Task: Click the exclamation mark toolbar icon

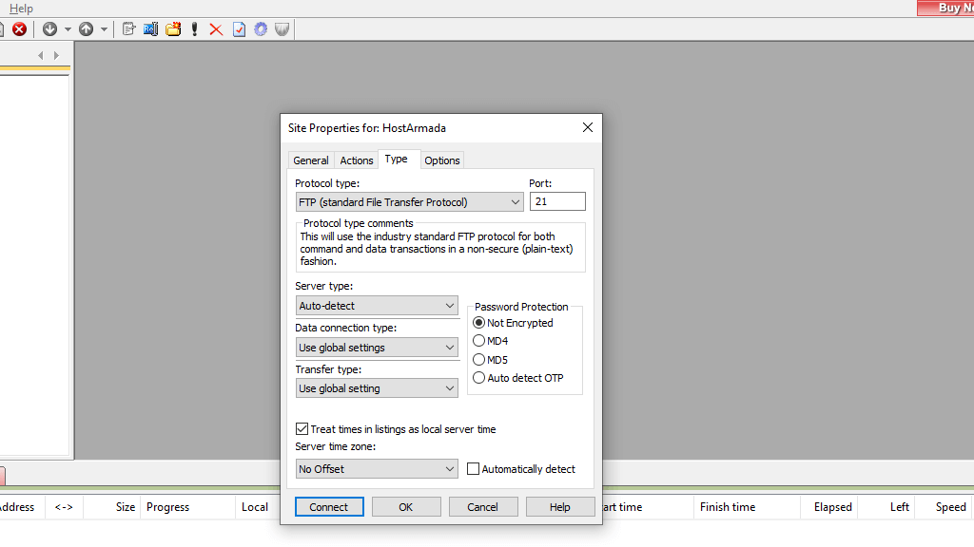Action: [x=194, y=28]
